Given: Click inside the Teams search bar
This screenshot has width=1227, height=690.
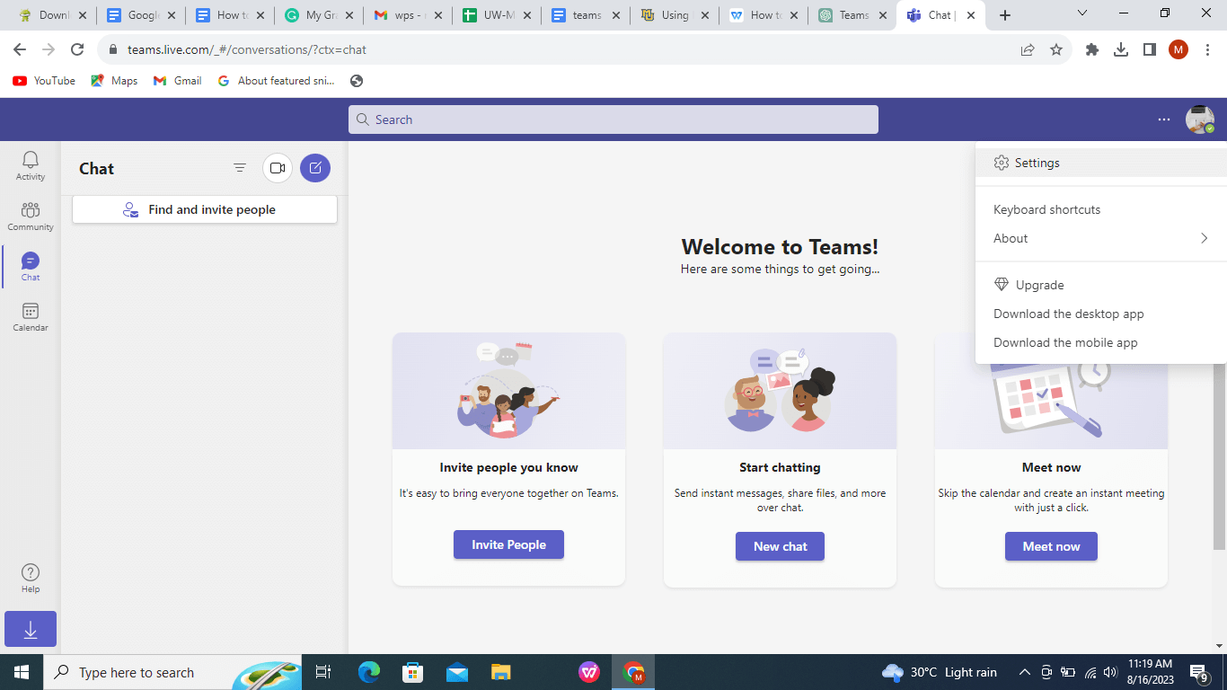Looking at the screenshot, I should [x=613, y=119].
